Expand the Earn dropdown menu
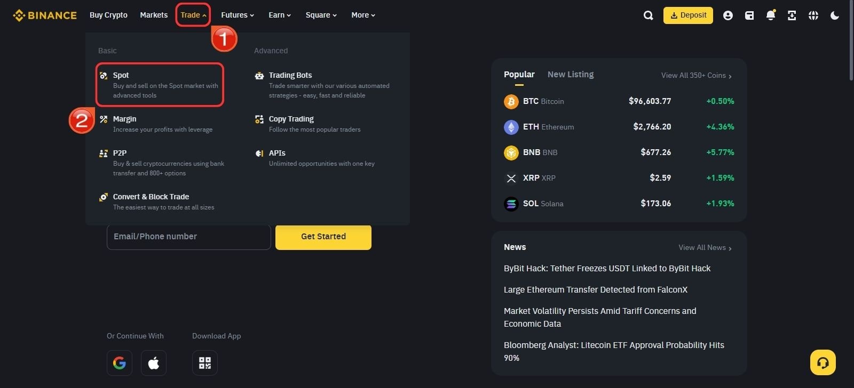This screenshot has width=854, height=388. click(280, 15)
